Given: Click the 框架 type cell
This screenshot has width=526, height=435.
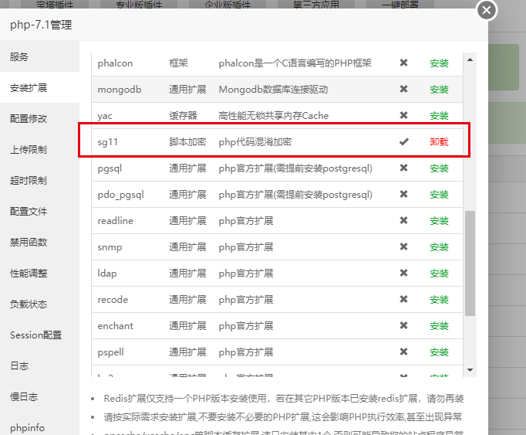Looking at the screenshot, I should [178, 63].
